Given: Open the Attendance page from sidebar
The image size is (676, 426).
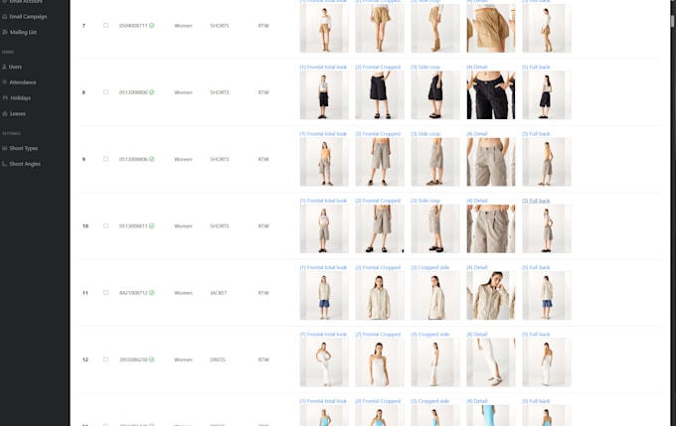Looking at the screenshot, I should [x=23, y=82].
